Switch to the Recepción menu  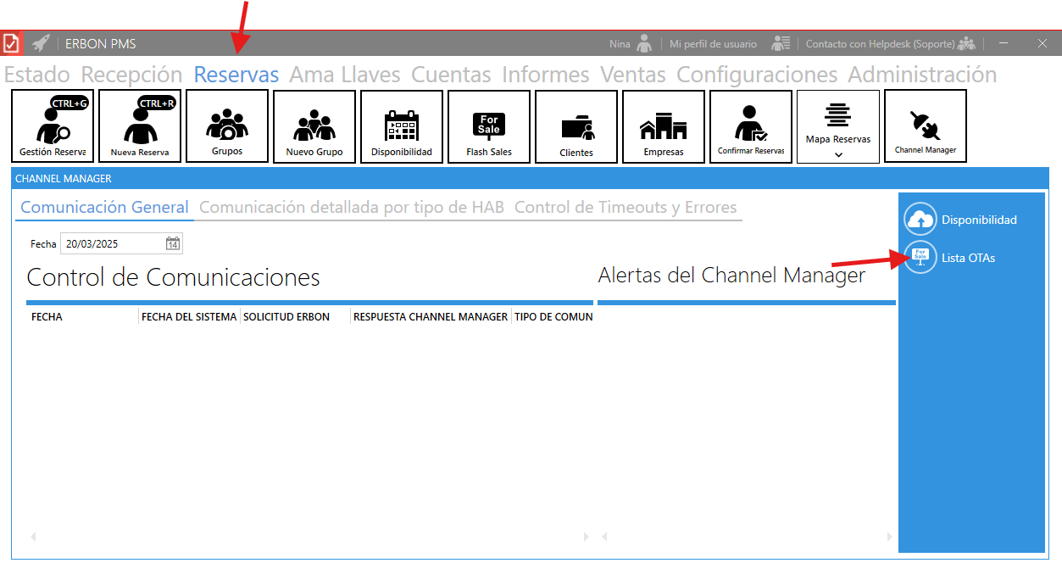[131, 75]
